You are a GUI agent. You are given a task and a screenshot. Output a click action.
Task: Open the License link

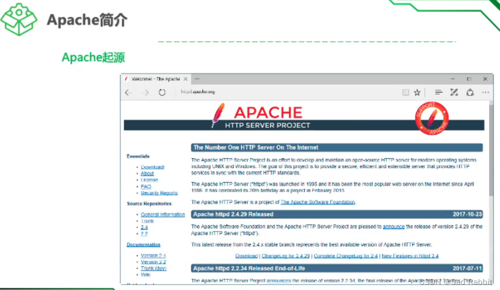click(149, 180)
